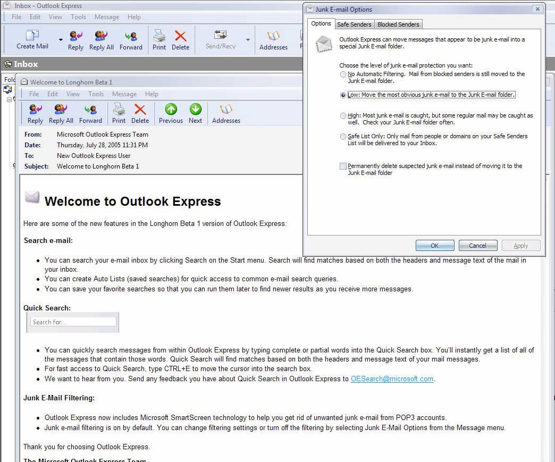The height and width of the screenshot is (462, 555).
Task: Click Forward in the Inbox window toolbar
Action: click(131, 40)
